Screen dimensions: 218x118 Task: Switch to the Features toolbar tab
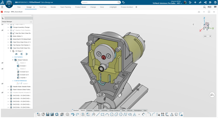(x=89, y=110)
